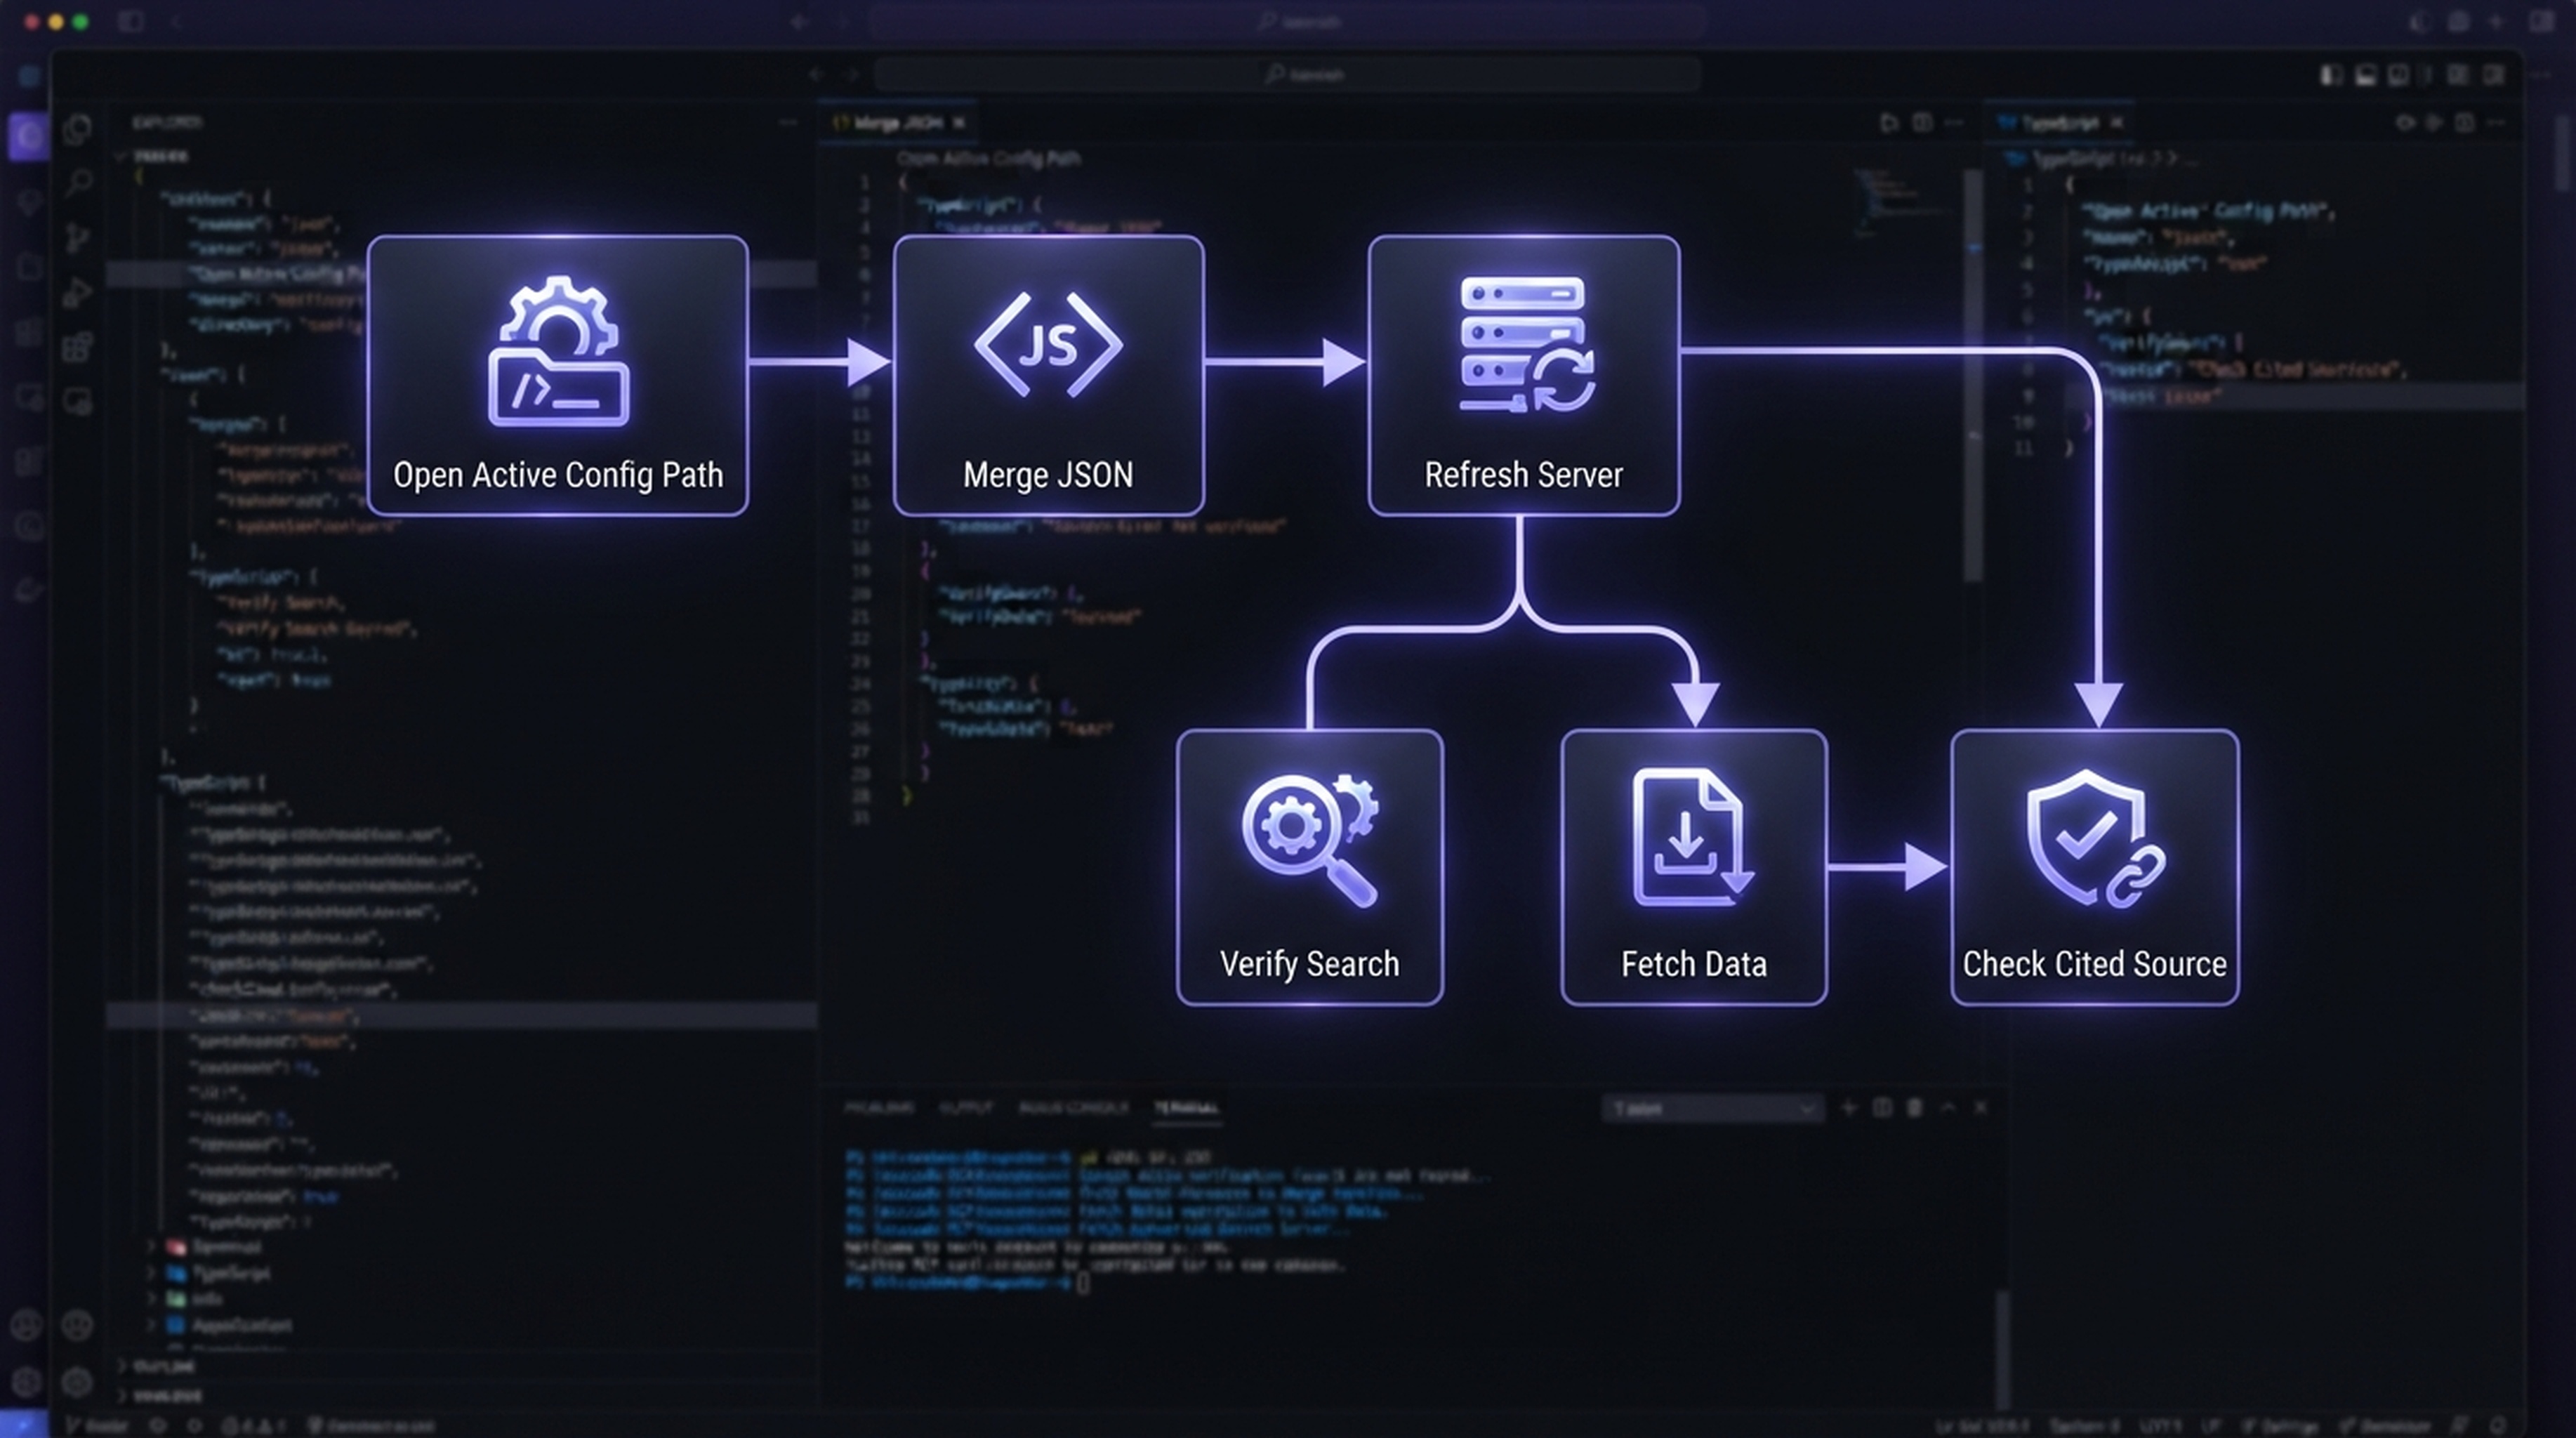Click the editor vertical scrollbar
Screen dimensions: 2576x1438
(x=1972, y=375)
